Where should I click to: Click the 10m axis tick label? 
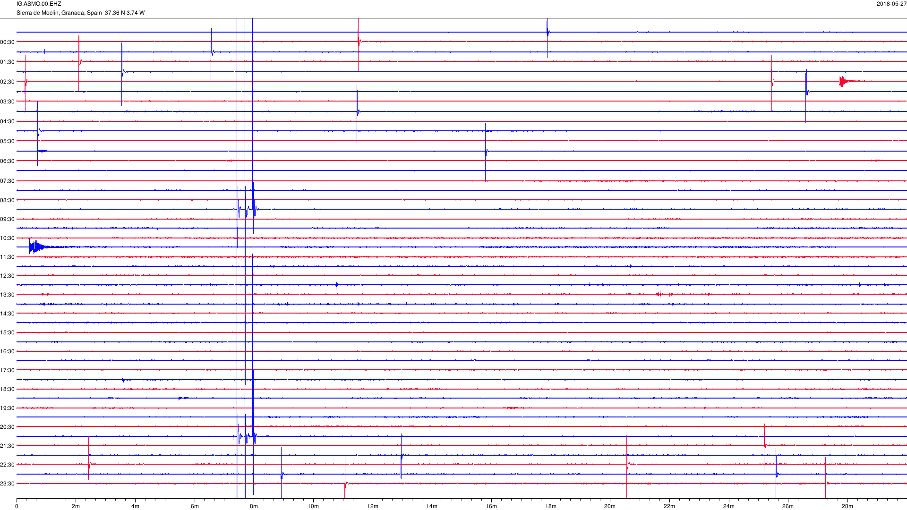click(313, 506)
